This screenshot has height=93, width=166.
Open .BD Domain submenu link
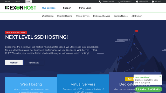(x=137, y=16)
